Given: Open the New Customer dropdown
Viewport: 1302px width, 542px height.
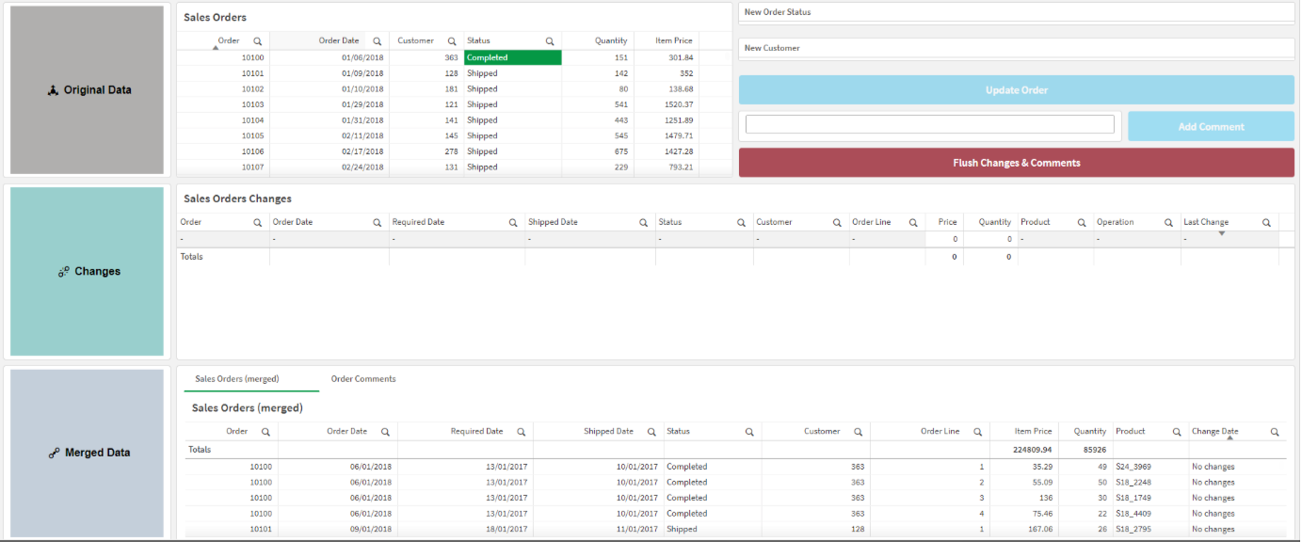Looking at the screenshot, I should pos(1016,48).
